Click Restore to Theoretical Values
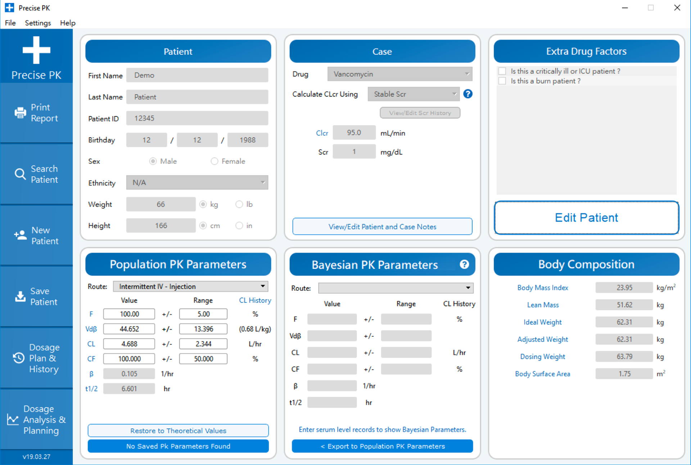691x465 pixels. 178,431
